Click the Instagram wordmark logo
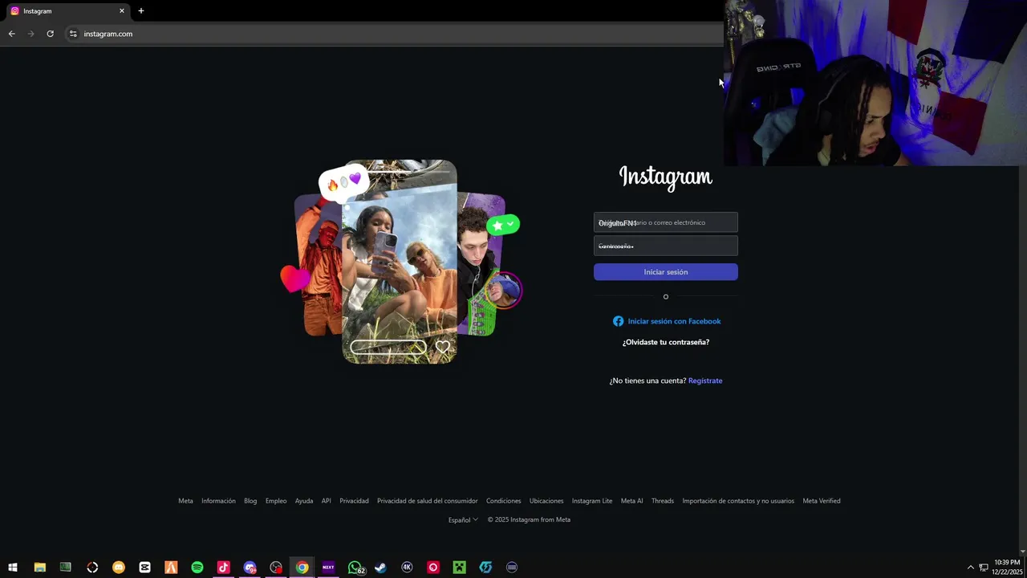Image resolution: width=1027 pixels, height=578 pixels. click(x=666, y=177)
